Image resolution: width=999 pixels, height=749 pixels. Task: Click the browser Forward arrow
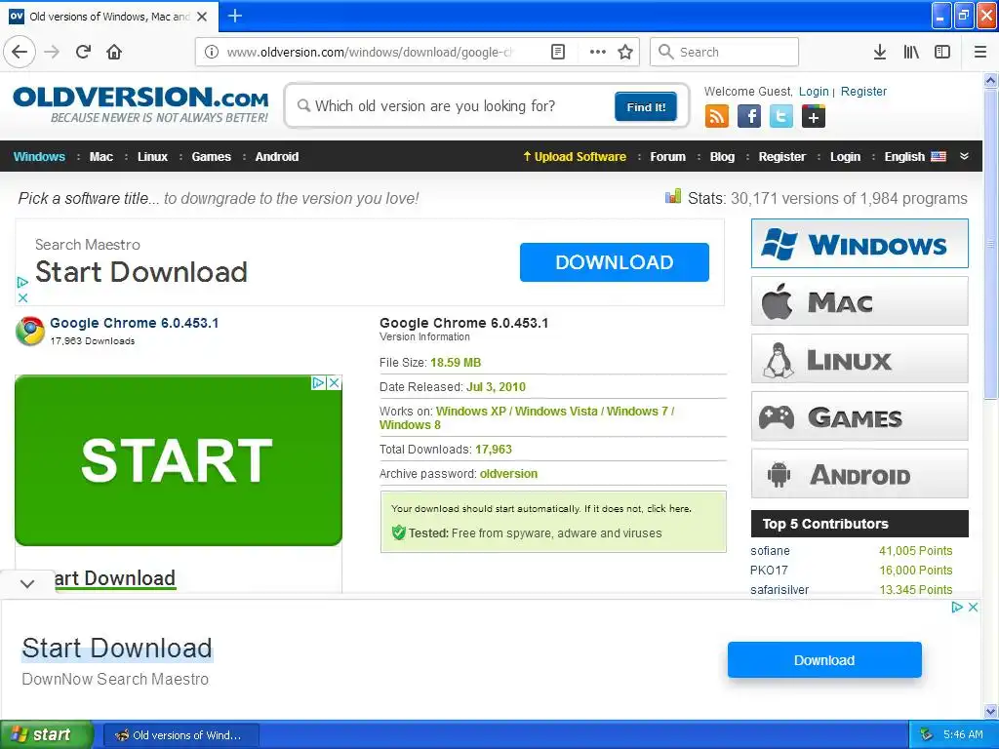(x=52, y=52)
